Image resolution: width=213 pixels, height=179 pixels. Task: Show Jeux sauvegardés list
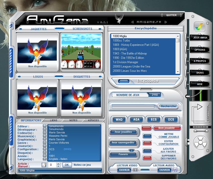pyautogui.click(x=123, y=143)
